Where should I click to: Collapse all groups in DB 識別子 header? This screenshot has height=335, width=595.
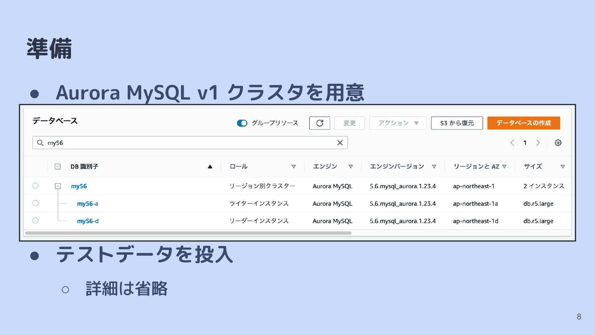[58, 167]
